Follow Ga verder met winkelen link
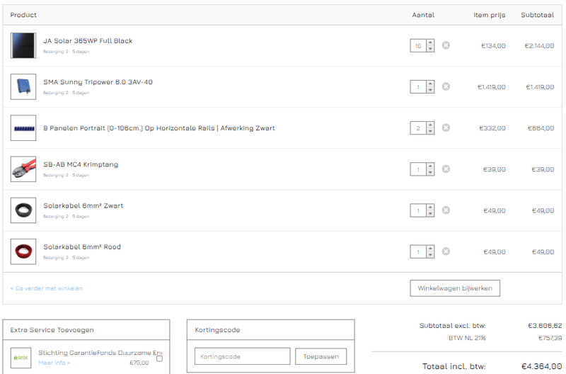 tap(47, 288)
